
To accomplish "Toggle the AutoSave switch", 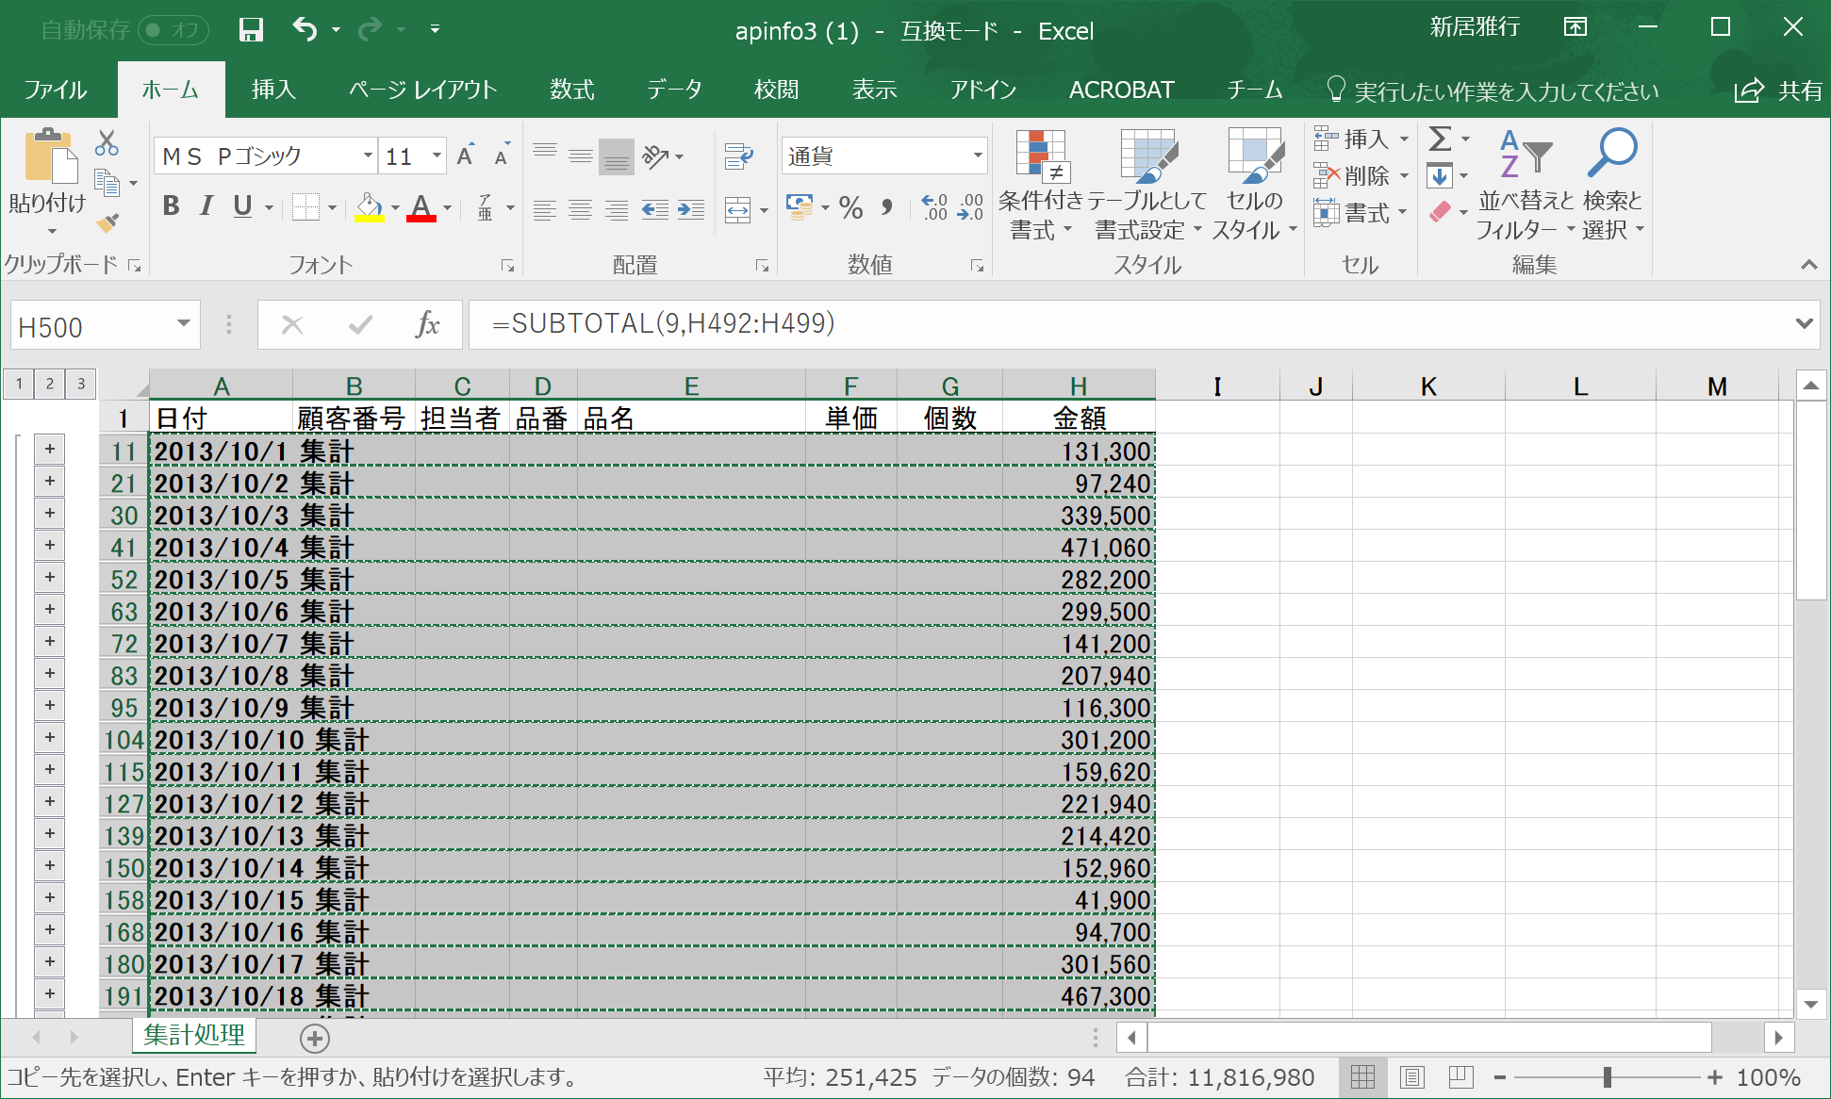I will coord(174,30).
